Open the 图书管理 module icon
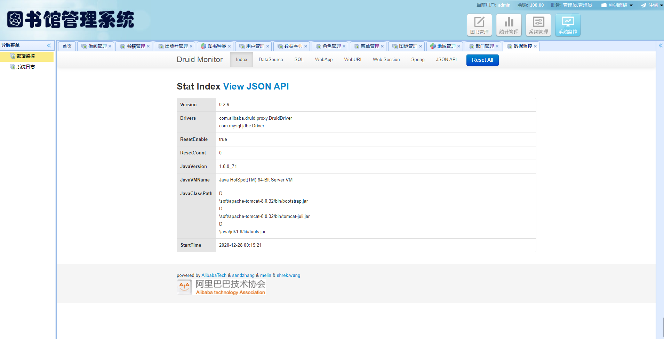664x339 pixels. [x=479, y=24]
